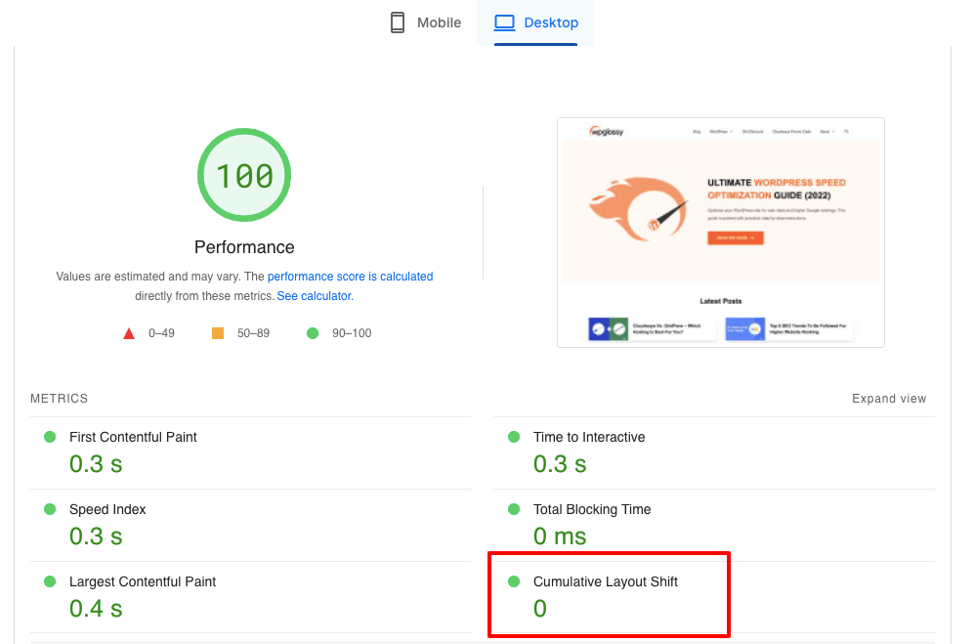Click the Cumulative Layout Shift label

(605, 581)
